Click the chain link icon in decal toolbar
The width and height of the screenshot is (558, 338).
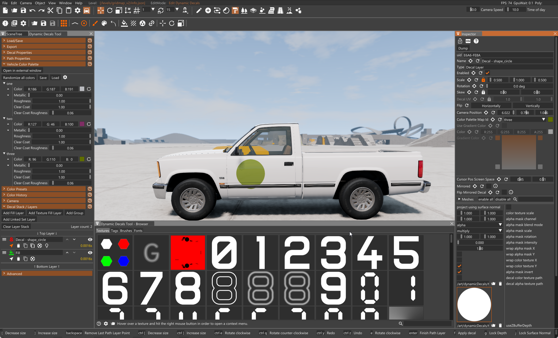coord(151,23)
